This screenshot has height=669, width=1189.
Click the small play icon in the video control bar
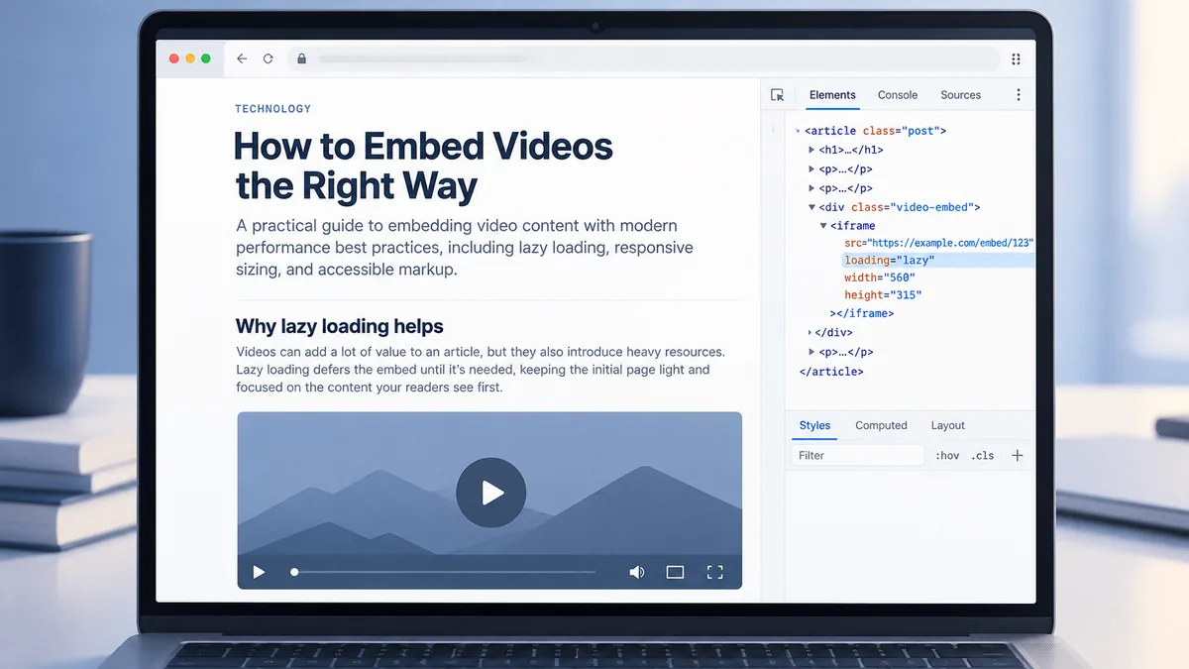pos(259,572)
